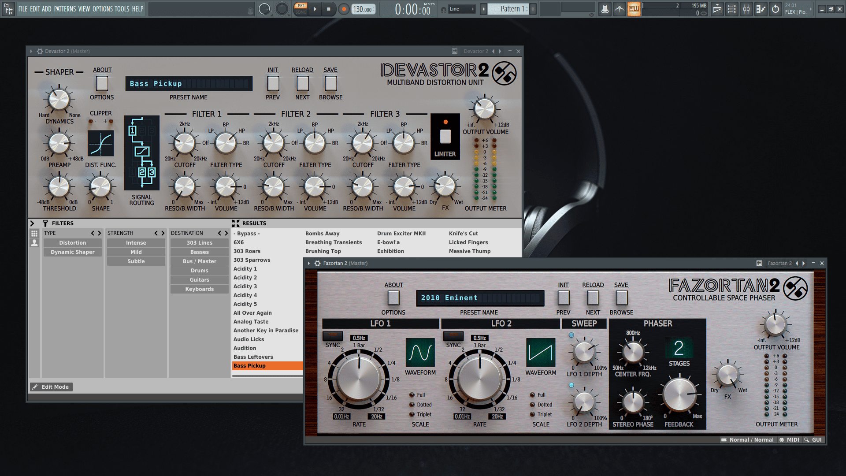Screen dimensions: 846x476
Task: Open the View playlist icon in toolbar
Action: point(717,9)
